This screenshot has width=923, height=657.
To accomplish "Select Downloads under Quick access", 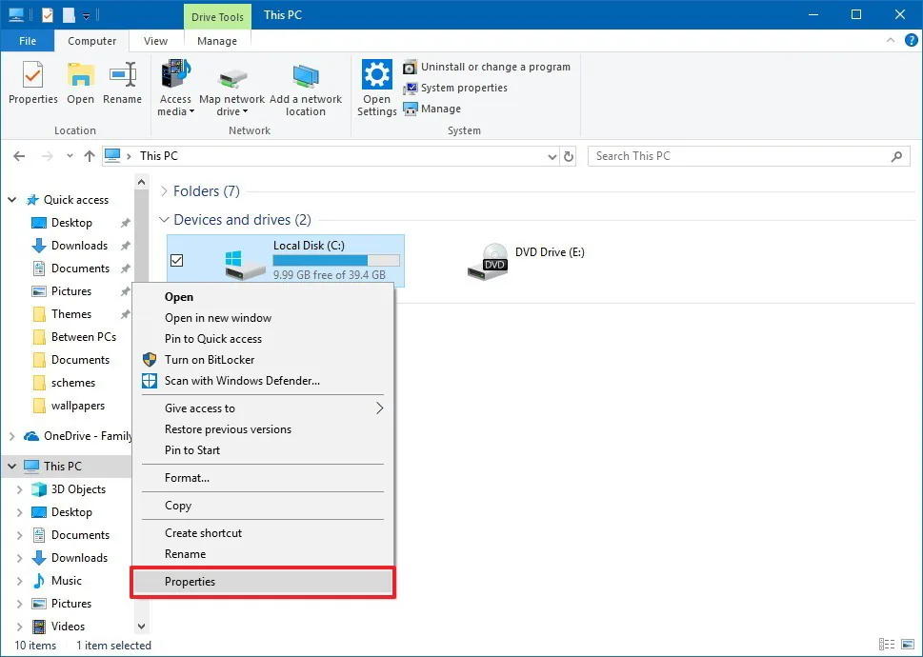I will pyautogui.click(x=79, y=246).
